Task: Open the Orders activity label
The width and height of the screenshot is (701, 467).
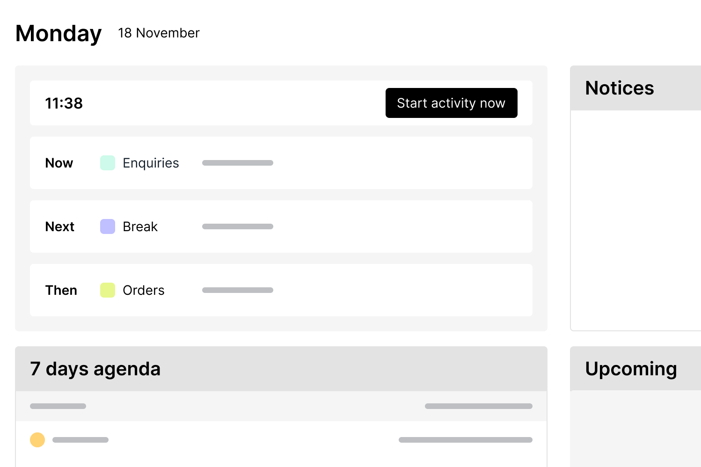Action: [143, 290]
